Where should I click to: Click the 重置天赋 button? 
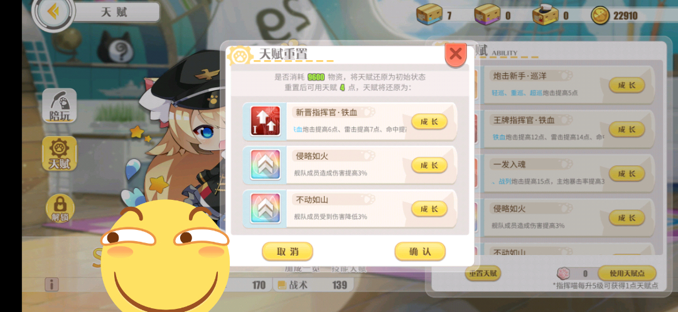coord(483,273)
